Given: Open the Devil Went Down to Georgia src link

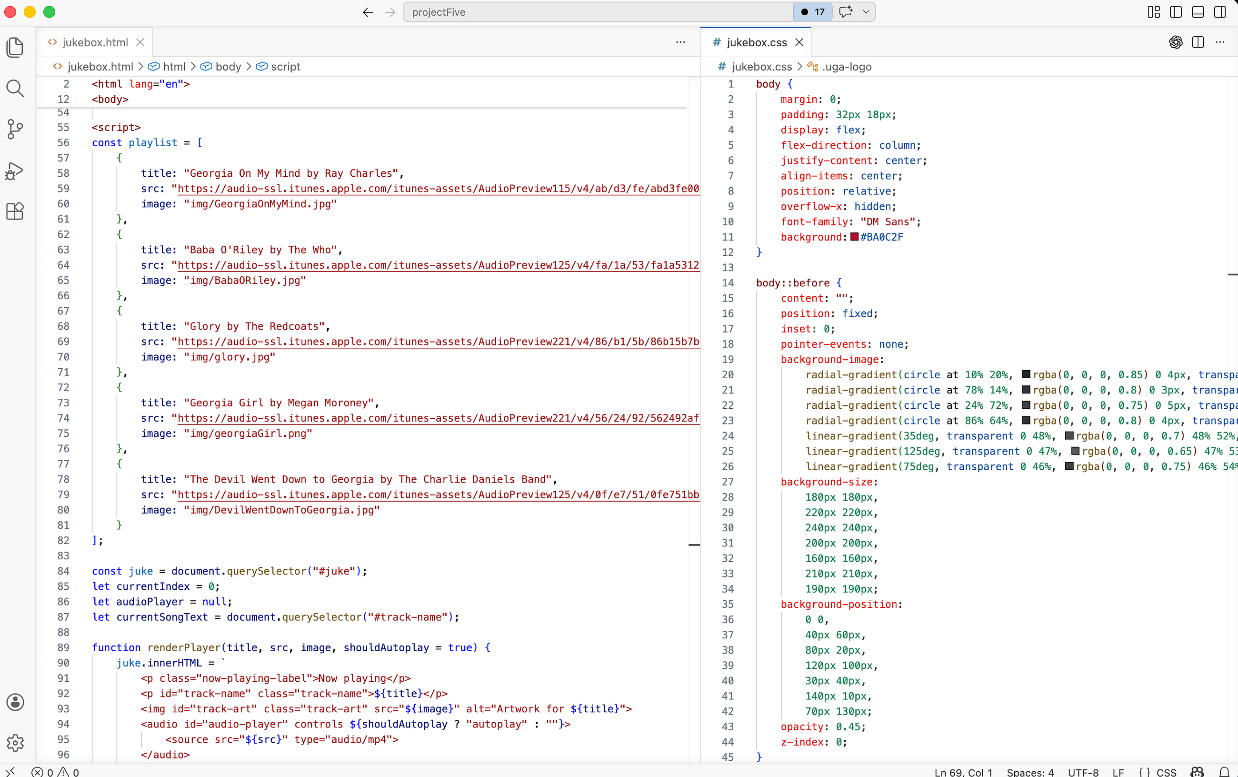Looking at the screenshot, I should click(x=438, y=495).
